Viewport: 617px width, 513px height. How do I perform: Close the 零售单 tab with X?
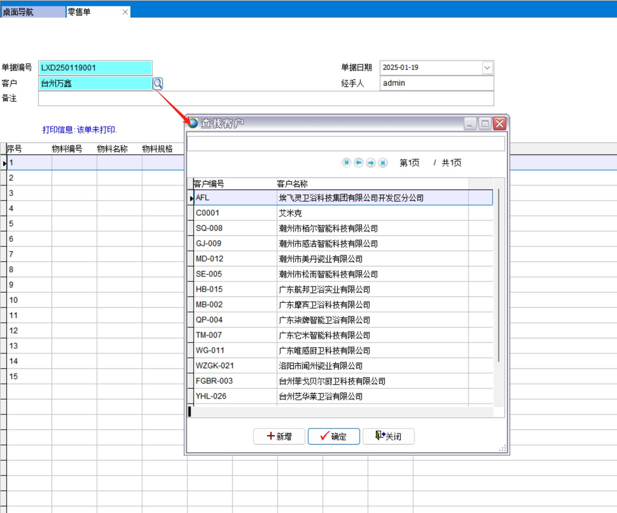(x=125, y=12)
